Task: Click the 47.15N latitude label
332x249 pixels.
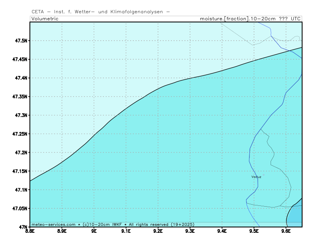Action: [20, 171]
